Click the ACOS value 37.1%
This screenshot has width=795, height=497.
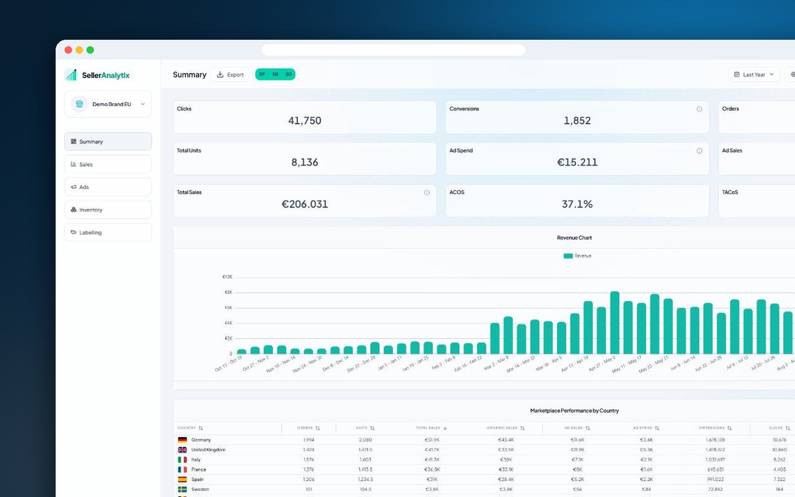pos(577,204)
